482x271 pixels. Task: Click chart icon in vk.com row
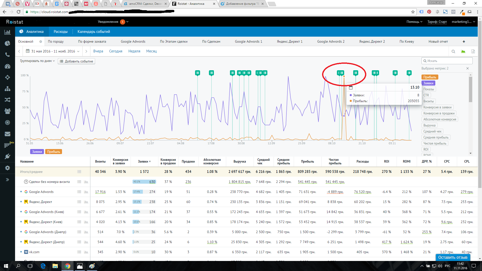coord(86,252)
